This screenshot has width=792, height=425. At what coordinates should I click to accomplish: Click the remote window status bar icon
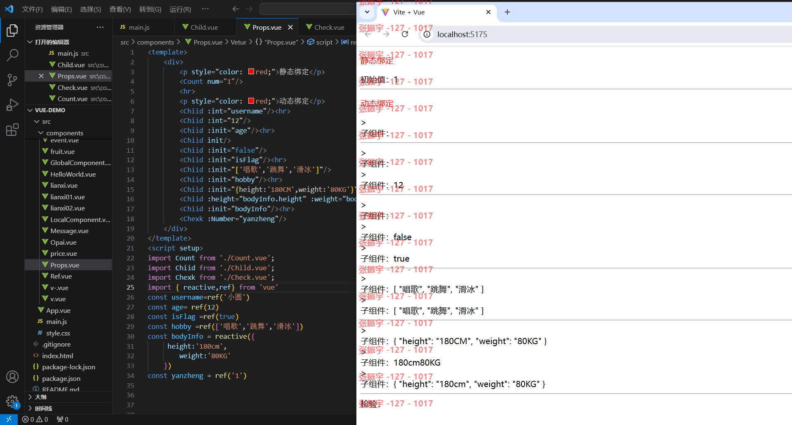9,419
